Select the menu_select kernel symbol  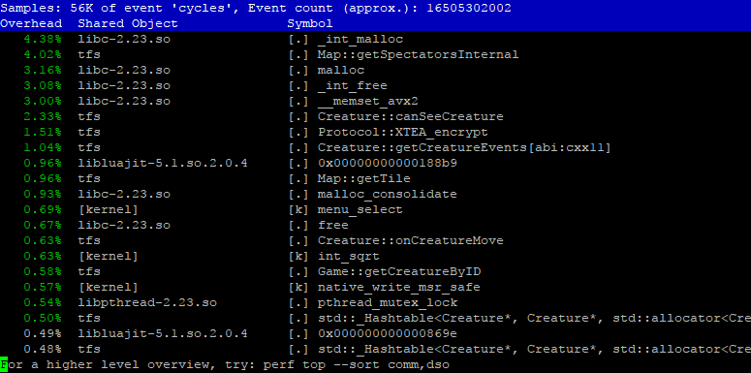360,209
